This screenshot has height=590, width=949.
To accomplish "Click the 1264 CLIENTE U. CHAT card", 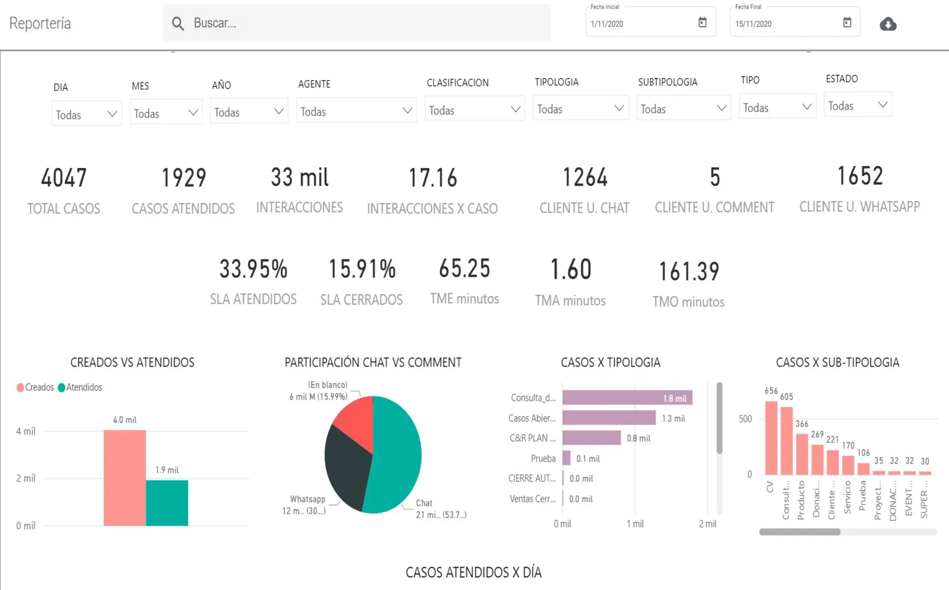I will coord(585,190).
